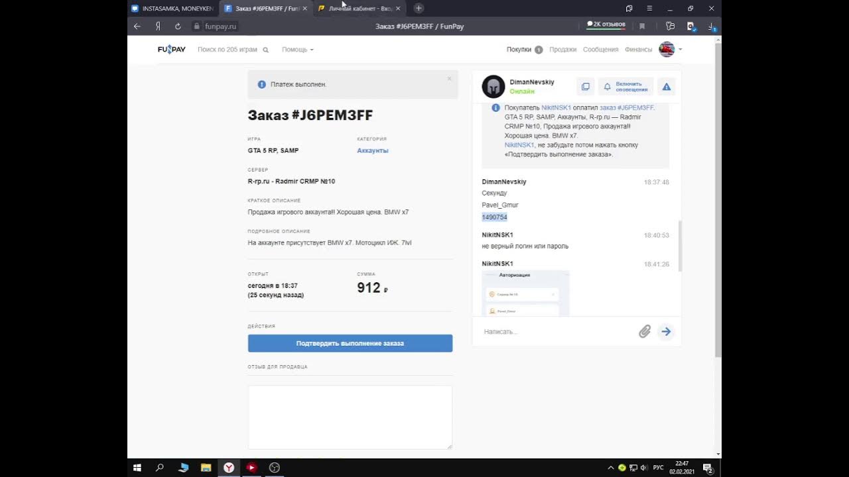Screen dimensions: 849x477
Task: Send the chat message with the arrow icon
Action: (x=666, y=332)
